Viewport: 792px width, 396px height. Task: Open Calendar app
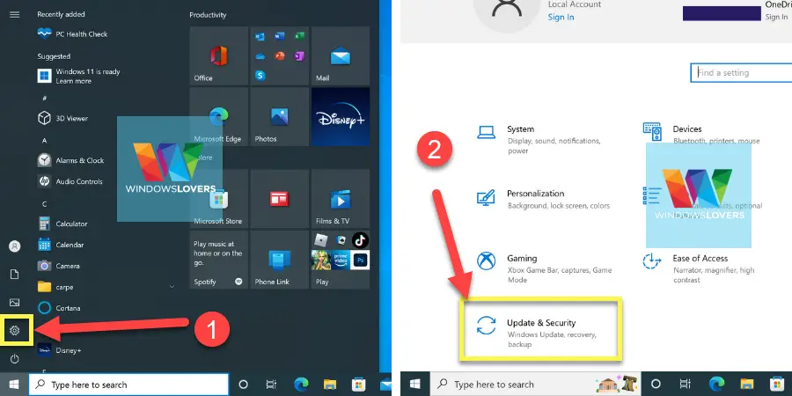click(x=61, y=245)
